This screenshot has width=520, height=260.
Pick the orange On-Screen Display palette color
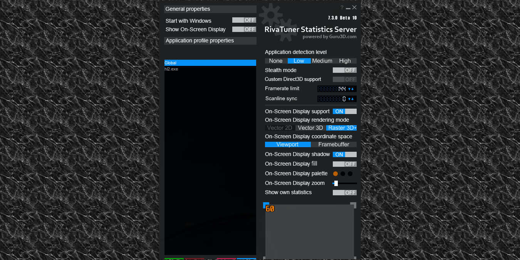pyautogui.click(x=335, y=173)
